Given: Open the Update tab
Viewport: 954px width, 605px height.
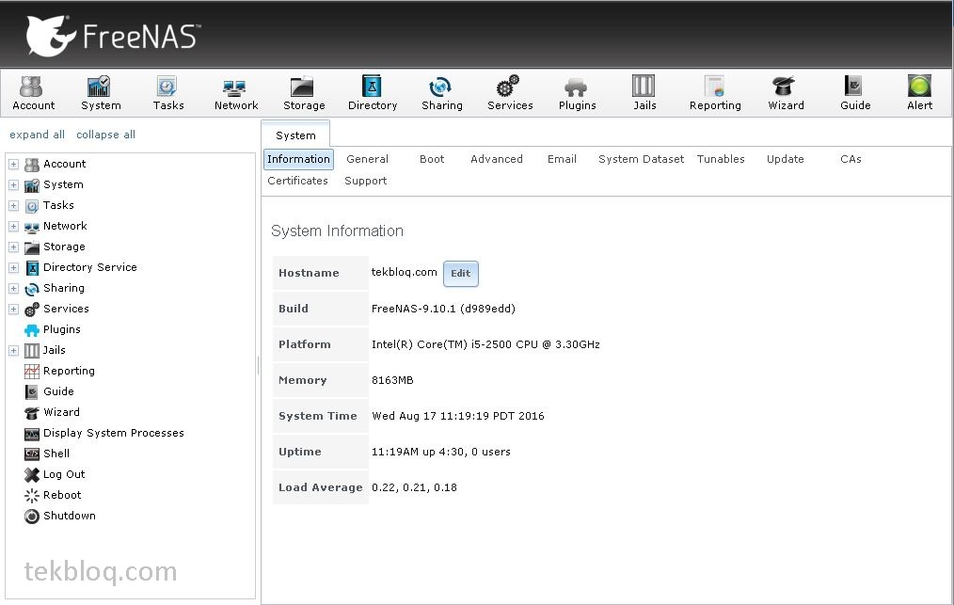Looking at the screenshot, I should (x=785, y=159).
